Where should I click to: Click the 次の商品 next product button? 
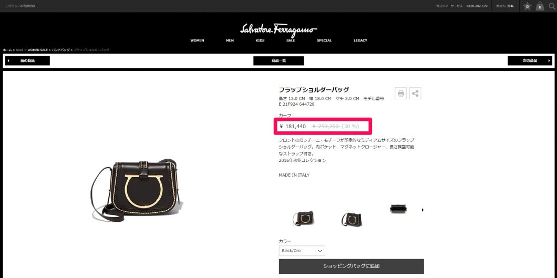tap(530, 61)
